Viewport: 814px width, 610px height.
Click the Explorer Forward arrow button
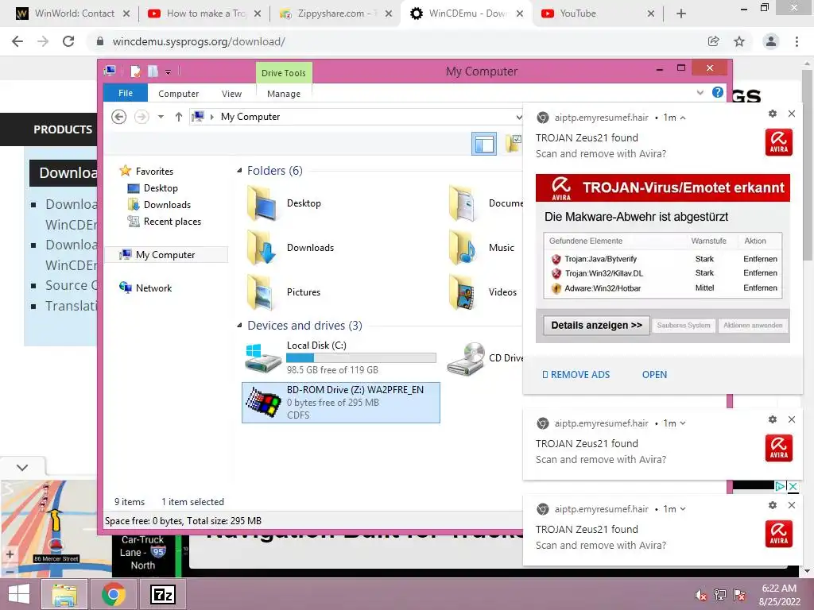pos(141,117)
